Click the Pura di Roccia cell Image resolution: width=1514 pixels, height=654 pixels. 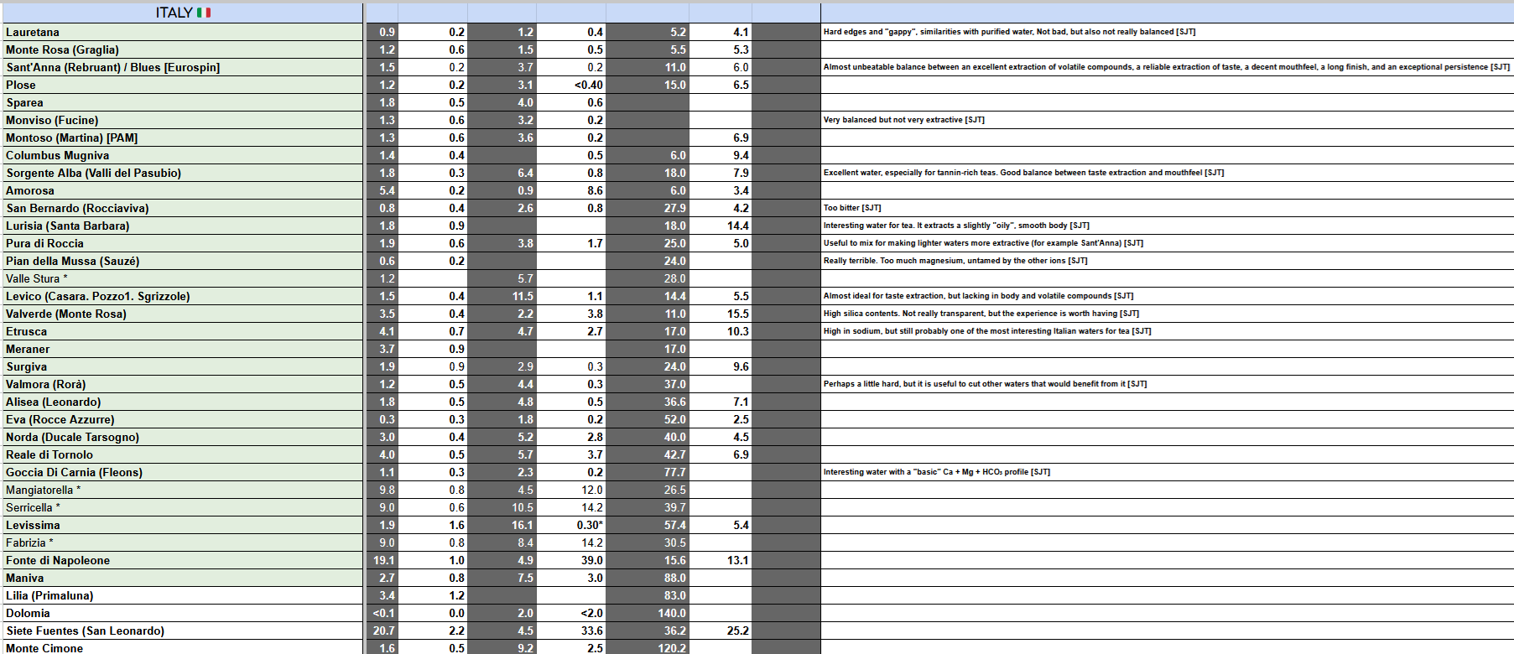(x=182, y=243)
